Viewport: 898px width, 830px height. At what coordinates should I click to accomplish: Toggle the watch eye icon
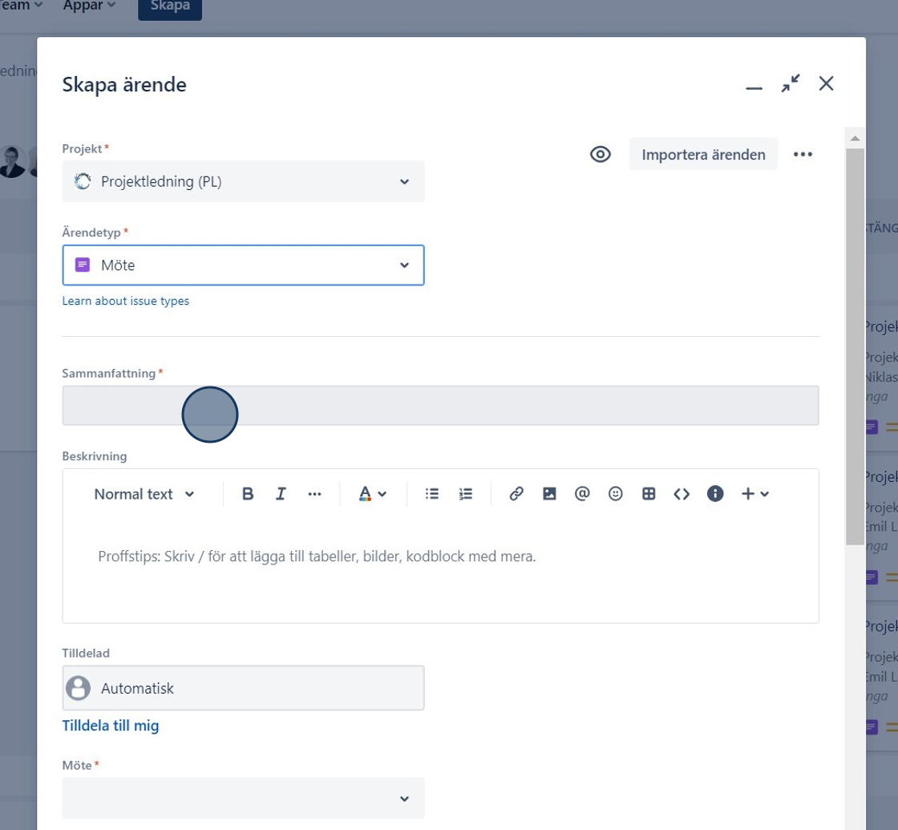[x=601, y=154]
